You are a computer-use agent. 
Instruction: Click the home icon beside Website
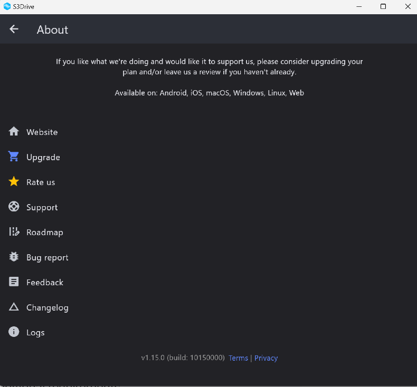14,132
